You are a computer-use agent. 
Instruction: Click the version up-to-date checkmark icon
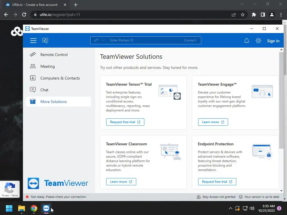[x=241, y=197]
